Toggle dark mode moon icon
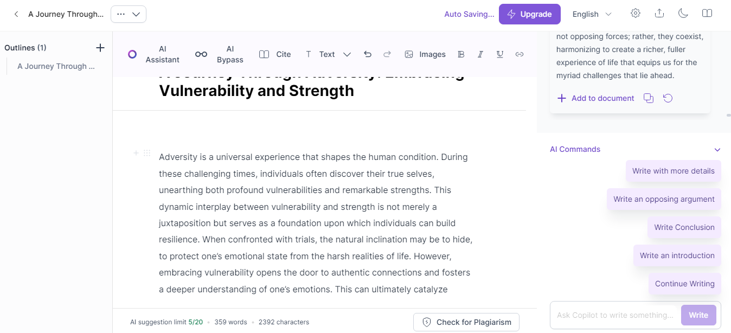Viewport: 731px width, 333px height. coord(683,14)
